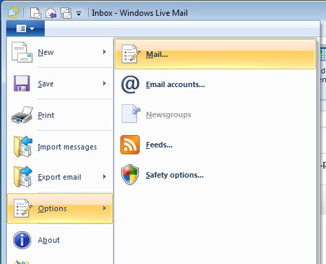Click the Inbox - Windows Live Mail title

click(x=140, y=13)
